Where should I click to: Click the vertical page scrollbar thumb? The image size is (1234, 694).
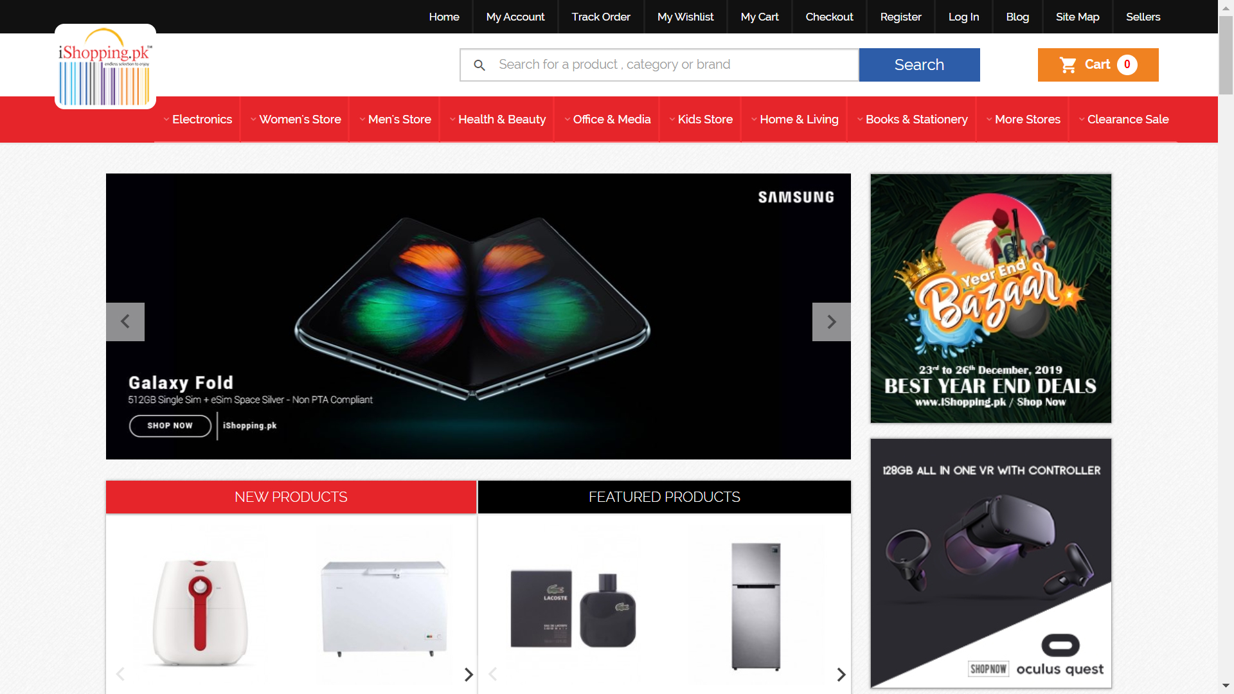(x=1226, y=55)
